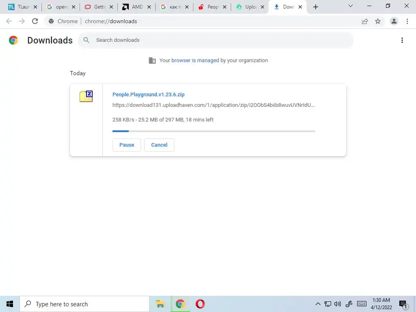Share this page icon
This screenshot has width=416, height=312.
[x=365, y=21]
